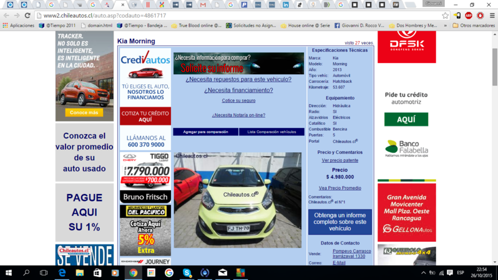Open the True Blood online bookmark

pyautogui.click(x=197, y=26)
